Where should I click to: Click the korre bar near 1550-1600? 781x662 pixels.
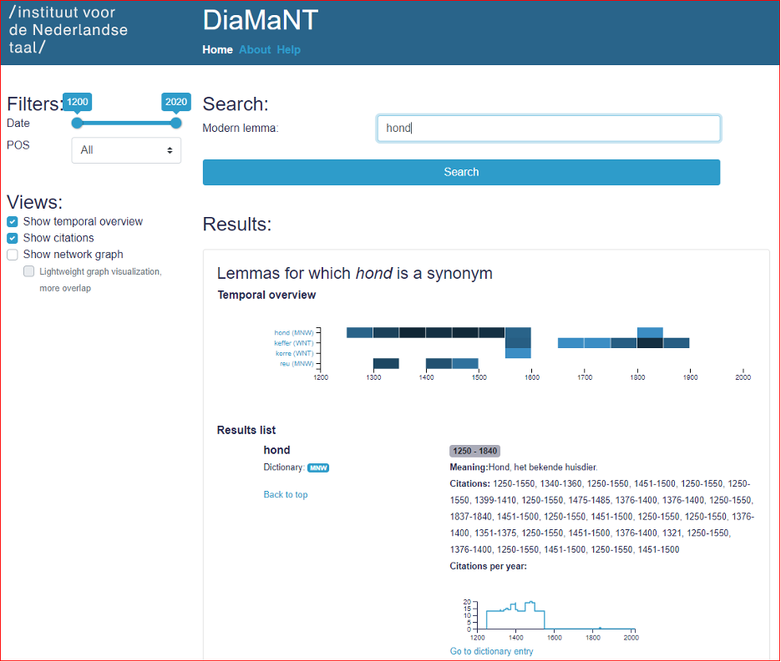pyautogui.click(x=518, y=353)
